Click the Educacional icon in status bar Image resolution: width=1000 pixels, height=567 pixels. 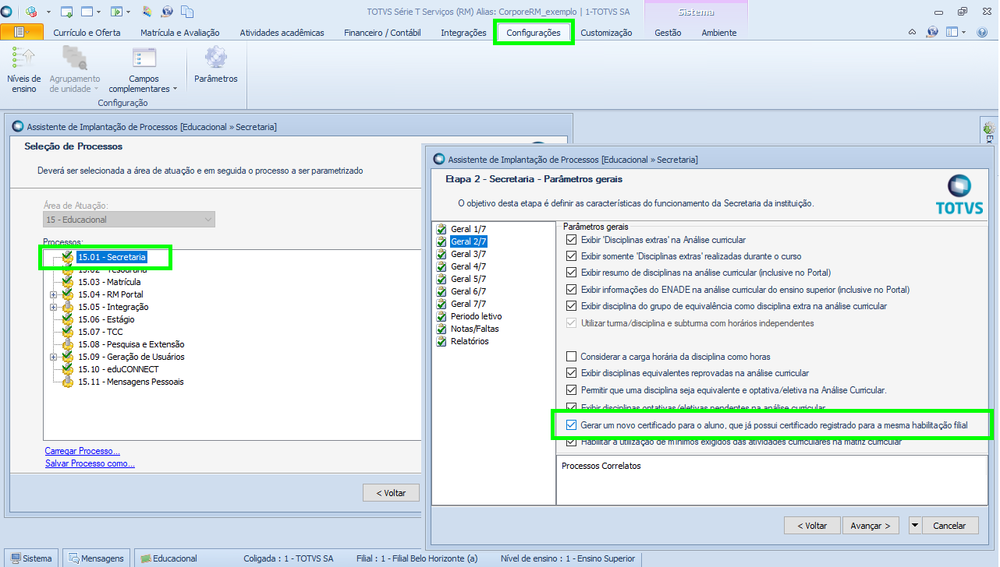[x=145, y=558]
